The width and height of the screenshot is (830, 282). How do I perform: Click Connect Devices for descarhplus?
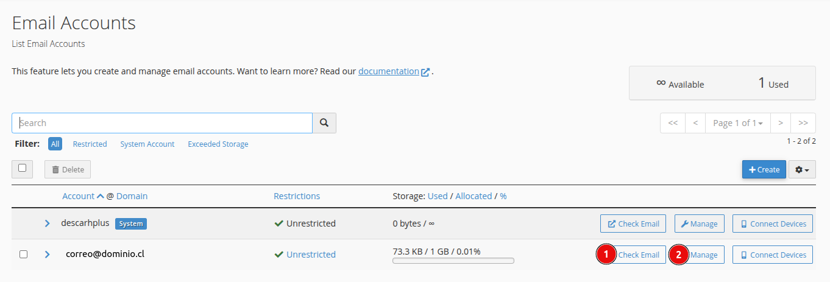(x=773, y=224)
